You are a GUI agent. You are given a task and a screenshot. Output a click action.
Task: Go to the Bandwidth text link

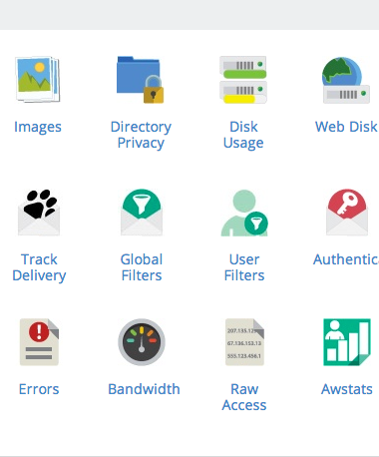(x=144, y=389)
